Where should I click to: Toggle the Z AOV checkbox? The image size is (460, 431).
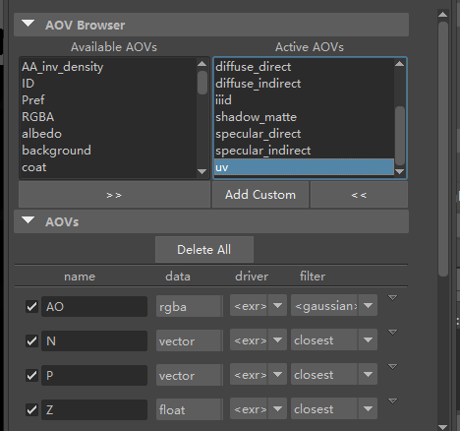click(31, 409)
